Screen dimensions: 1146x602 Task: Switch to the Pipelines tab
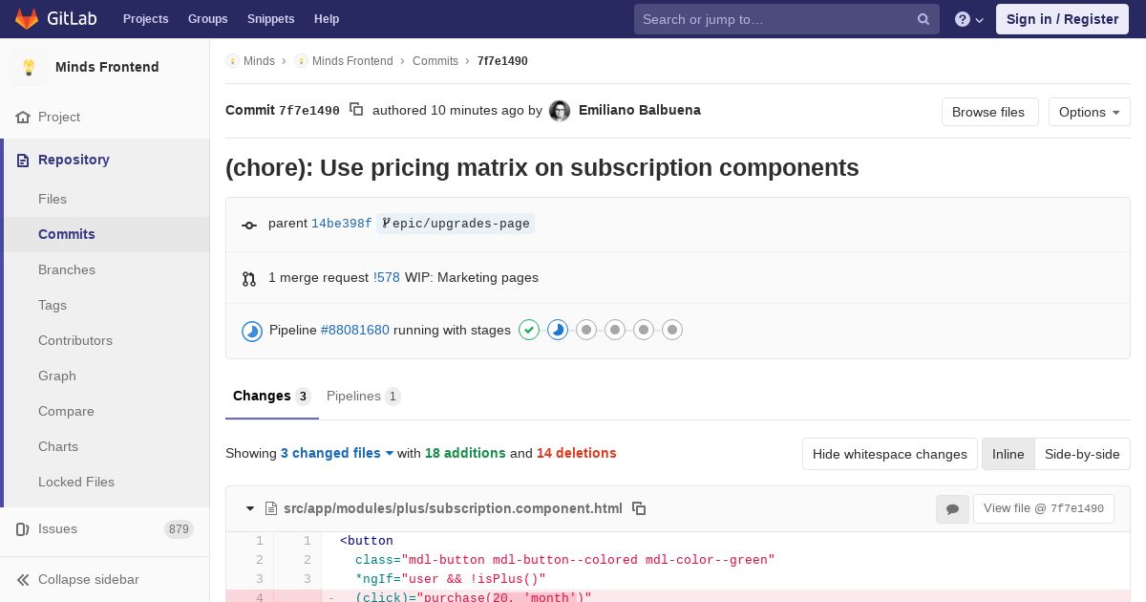click(x=363, y=396)
